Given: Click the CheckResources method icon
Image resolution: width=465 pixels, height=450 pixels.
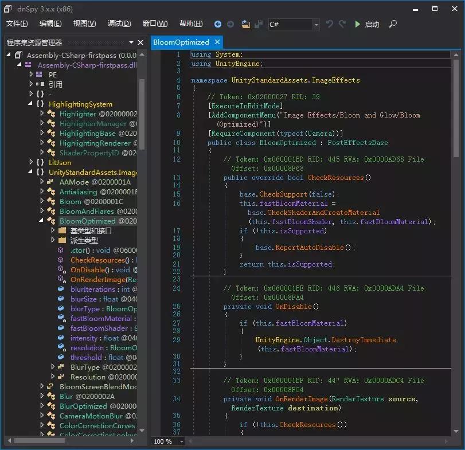Looking at the screenshot, I should 60,260.
